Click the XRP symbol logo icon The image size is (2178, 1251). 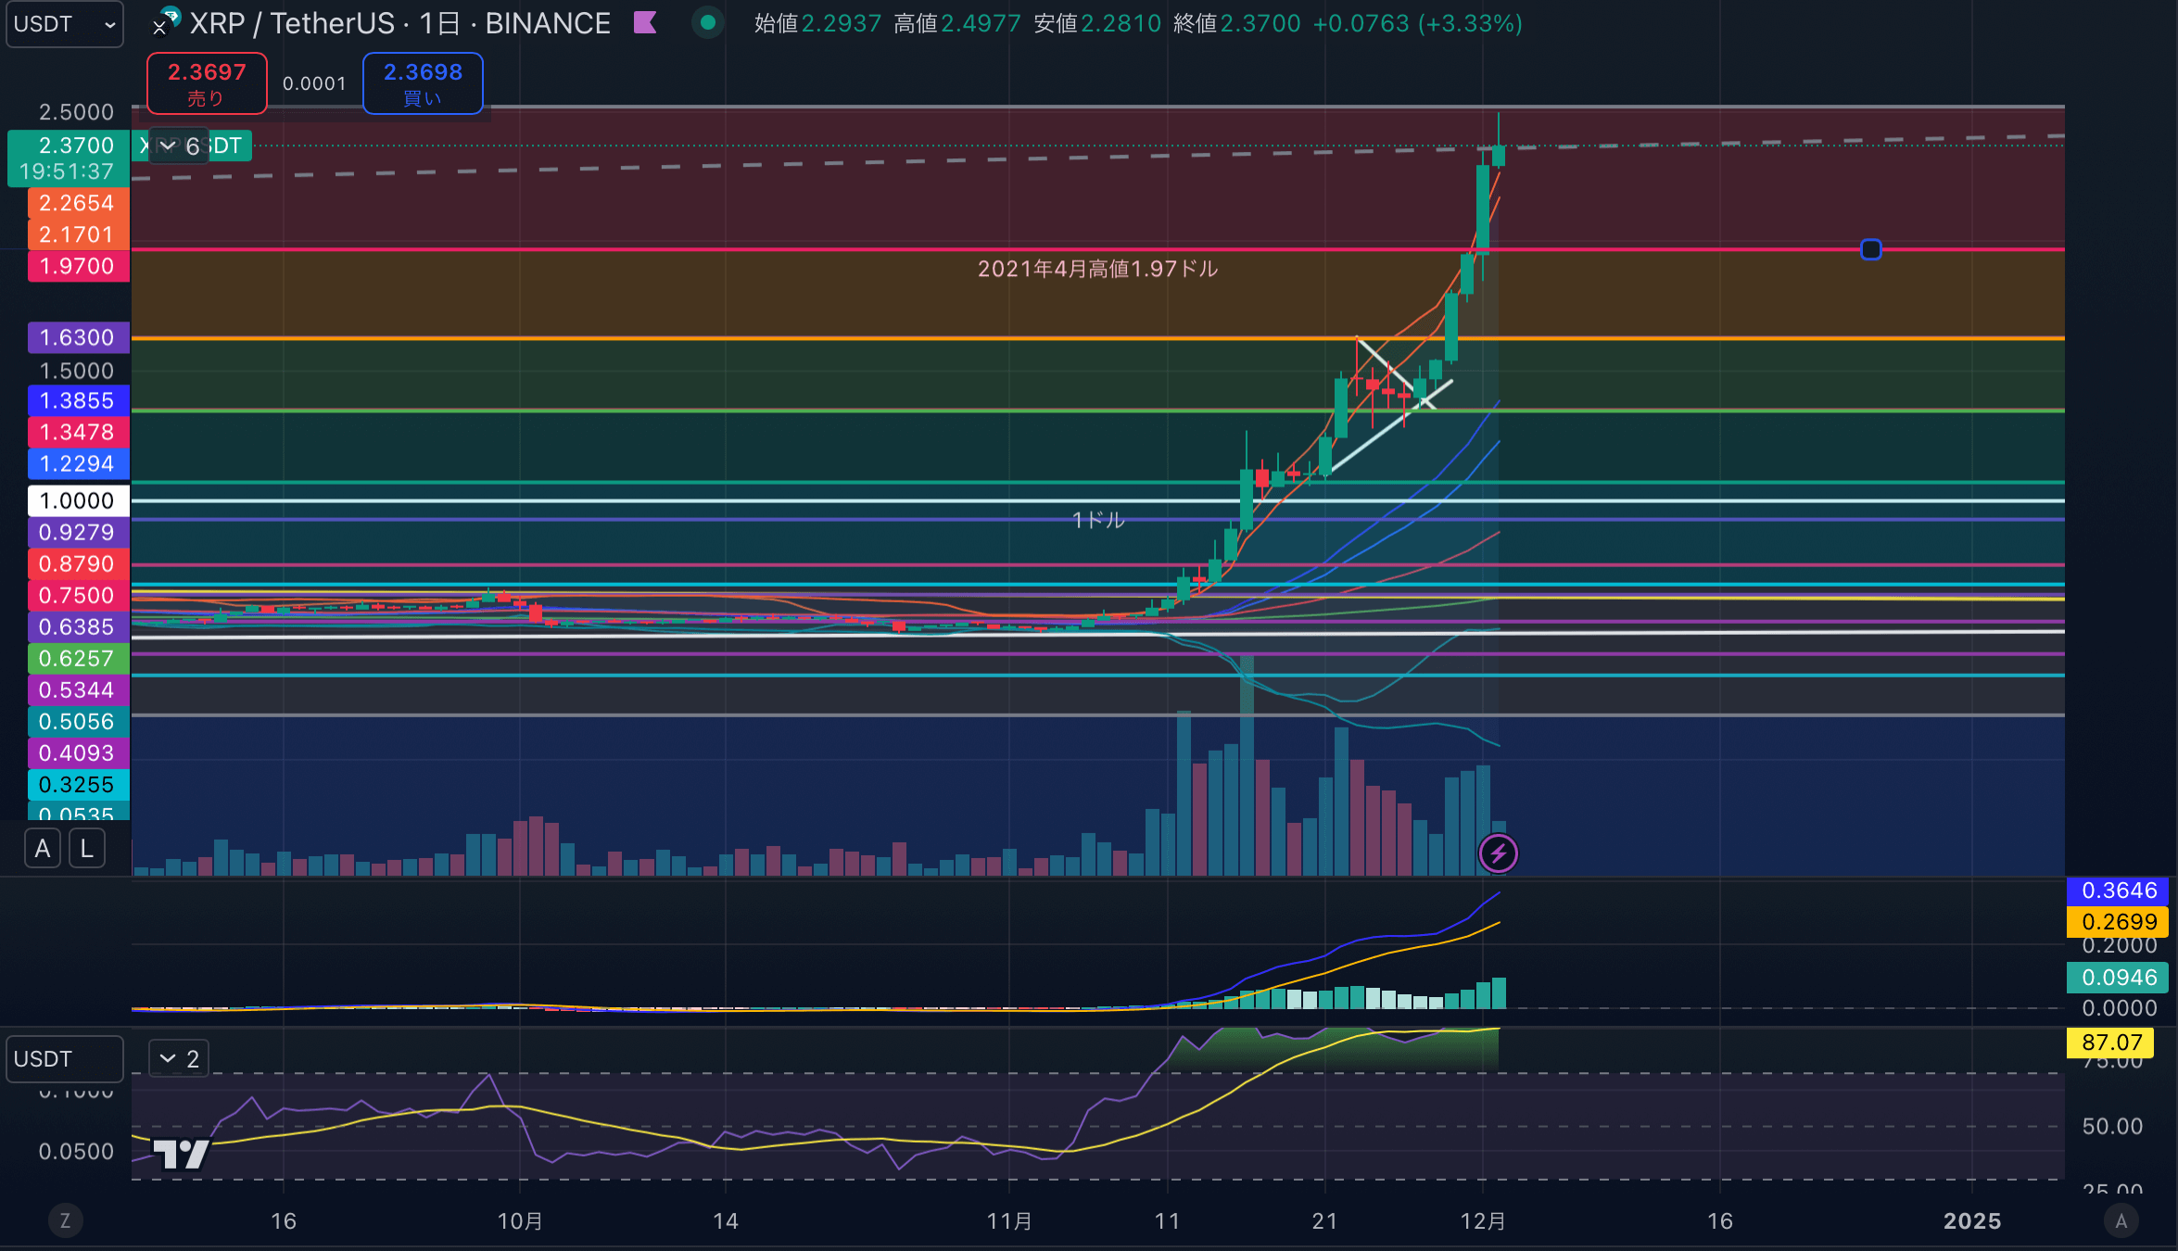(166, 21)
